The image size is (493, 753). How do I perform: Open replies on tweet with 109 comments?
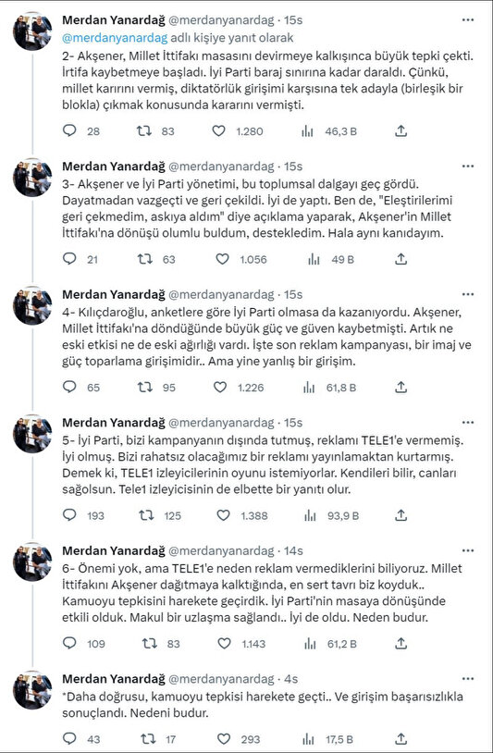[x=70, y=643]
